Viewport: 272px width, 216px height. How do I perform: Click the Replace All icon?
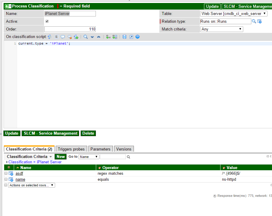point(115,37)
